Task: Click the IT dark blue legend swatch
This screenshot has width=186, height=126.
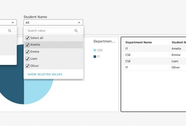Action: coord(95,56)
